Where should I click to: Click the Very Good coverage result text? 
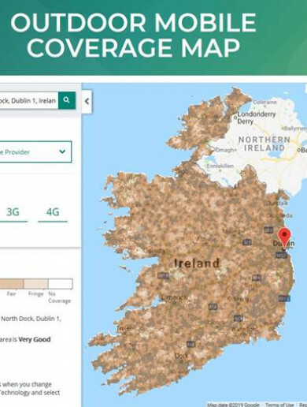coord(35,339)
